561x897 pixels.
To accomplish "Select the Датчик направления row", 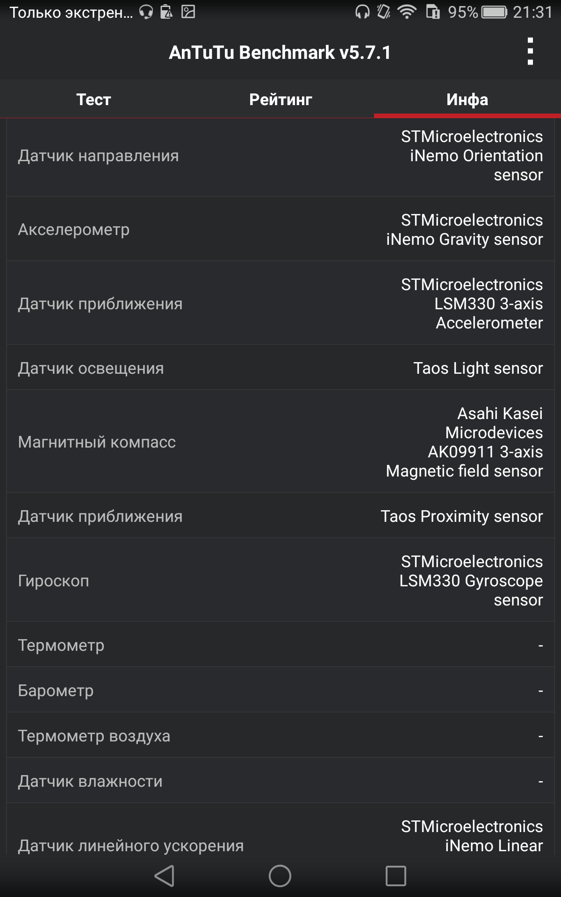I will pos(280,157).
